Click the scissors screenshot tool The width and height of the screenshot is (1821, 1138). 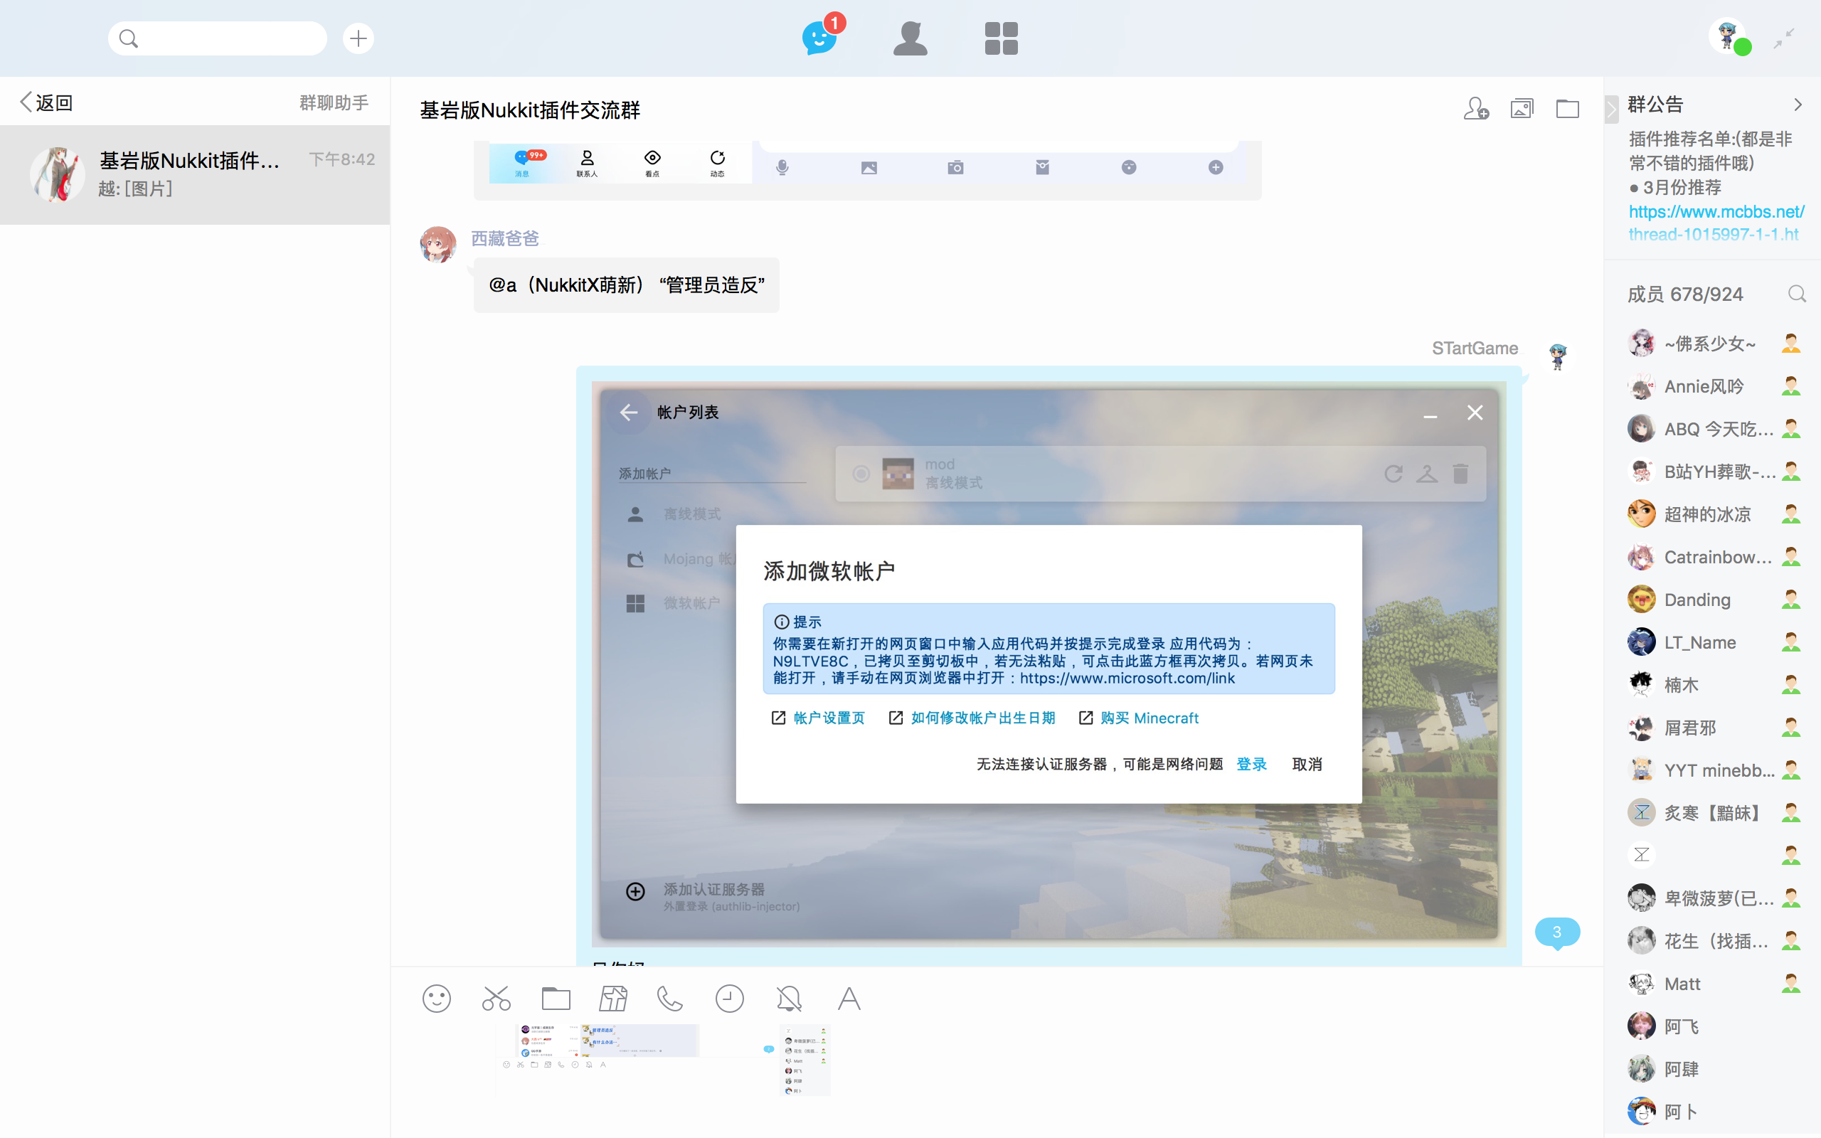[x=497, y=998]
